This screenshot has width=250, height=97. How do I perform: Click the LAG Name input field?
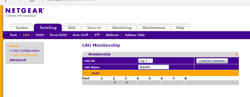[x=153, y=67]
